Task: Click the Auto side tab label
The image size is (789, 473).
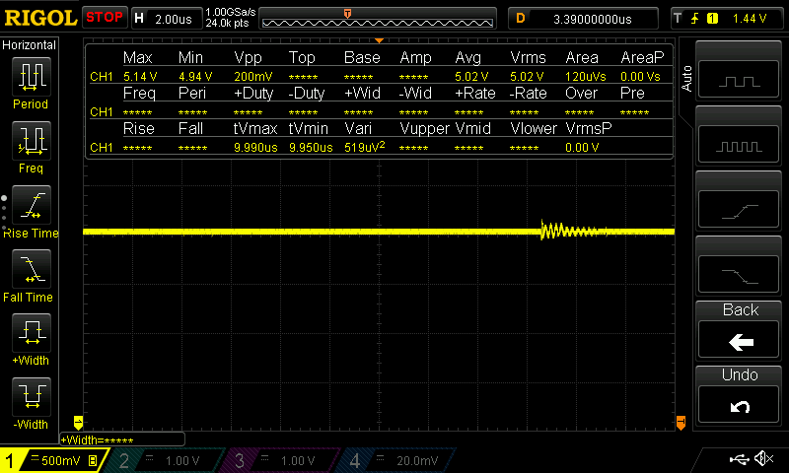Action: click(x=686, y=78)
